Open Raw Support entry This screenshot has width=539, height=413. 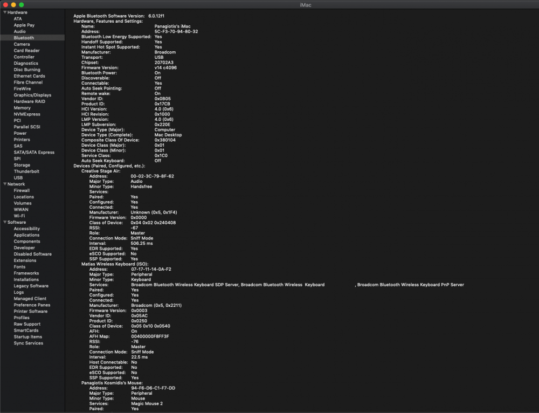[27, 324]
